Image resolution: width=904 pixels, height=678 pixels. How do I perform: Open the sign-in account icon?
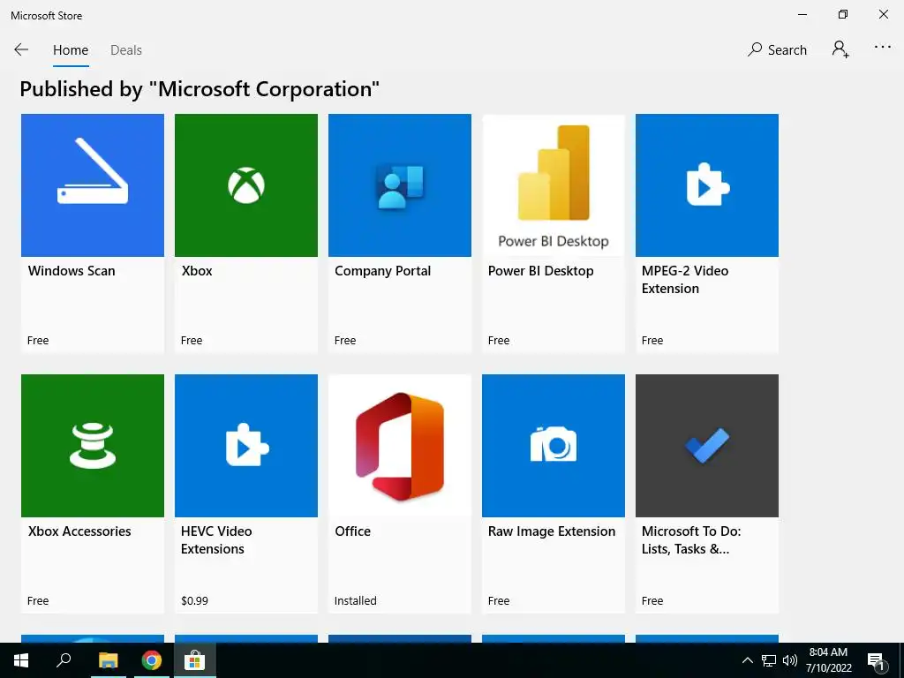tap(840, 49)
